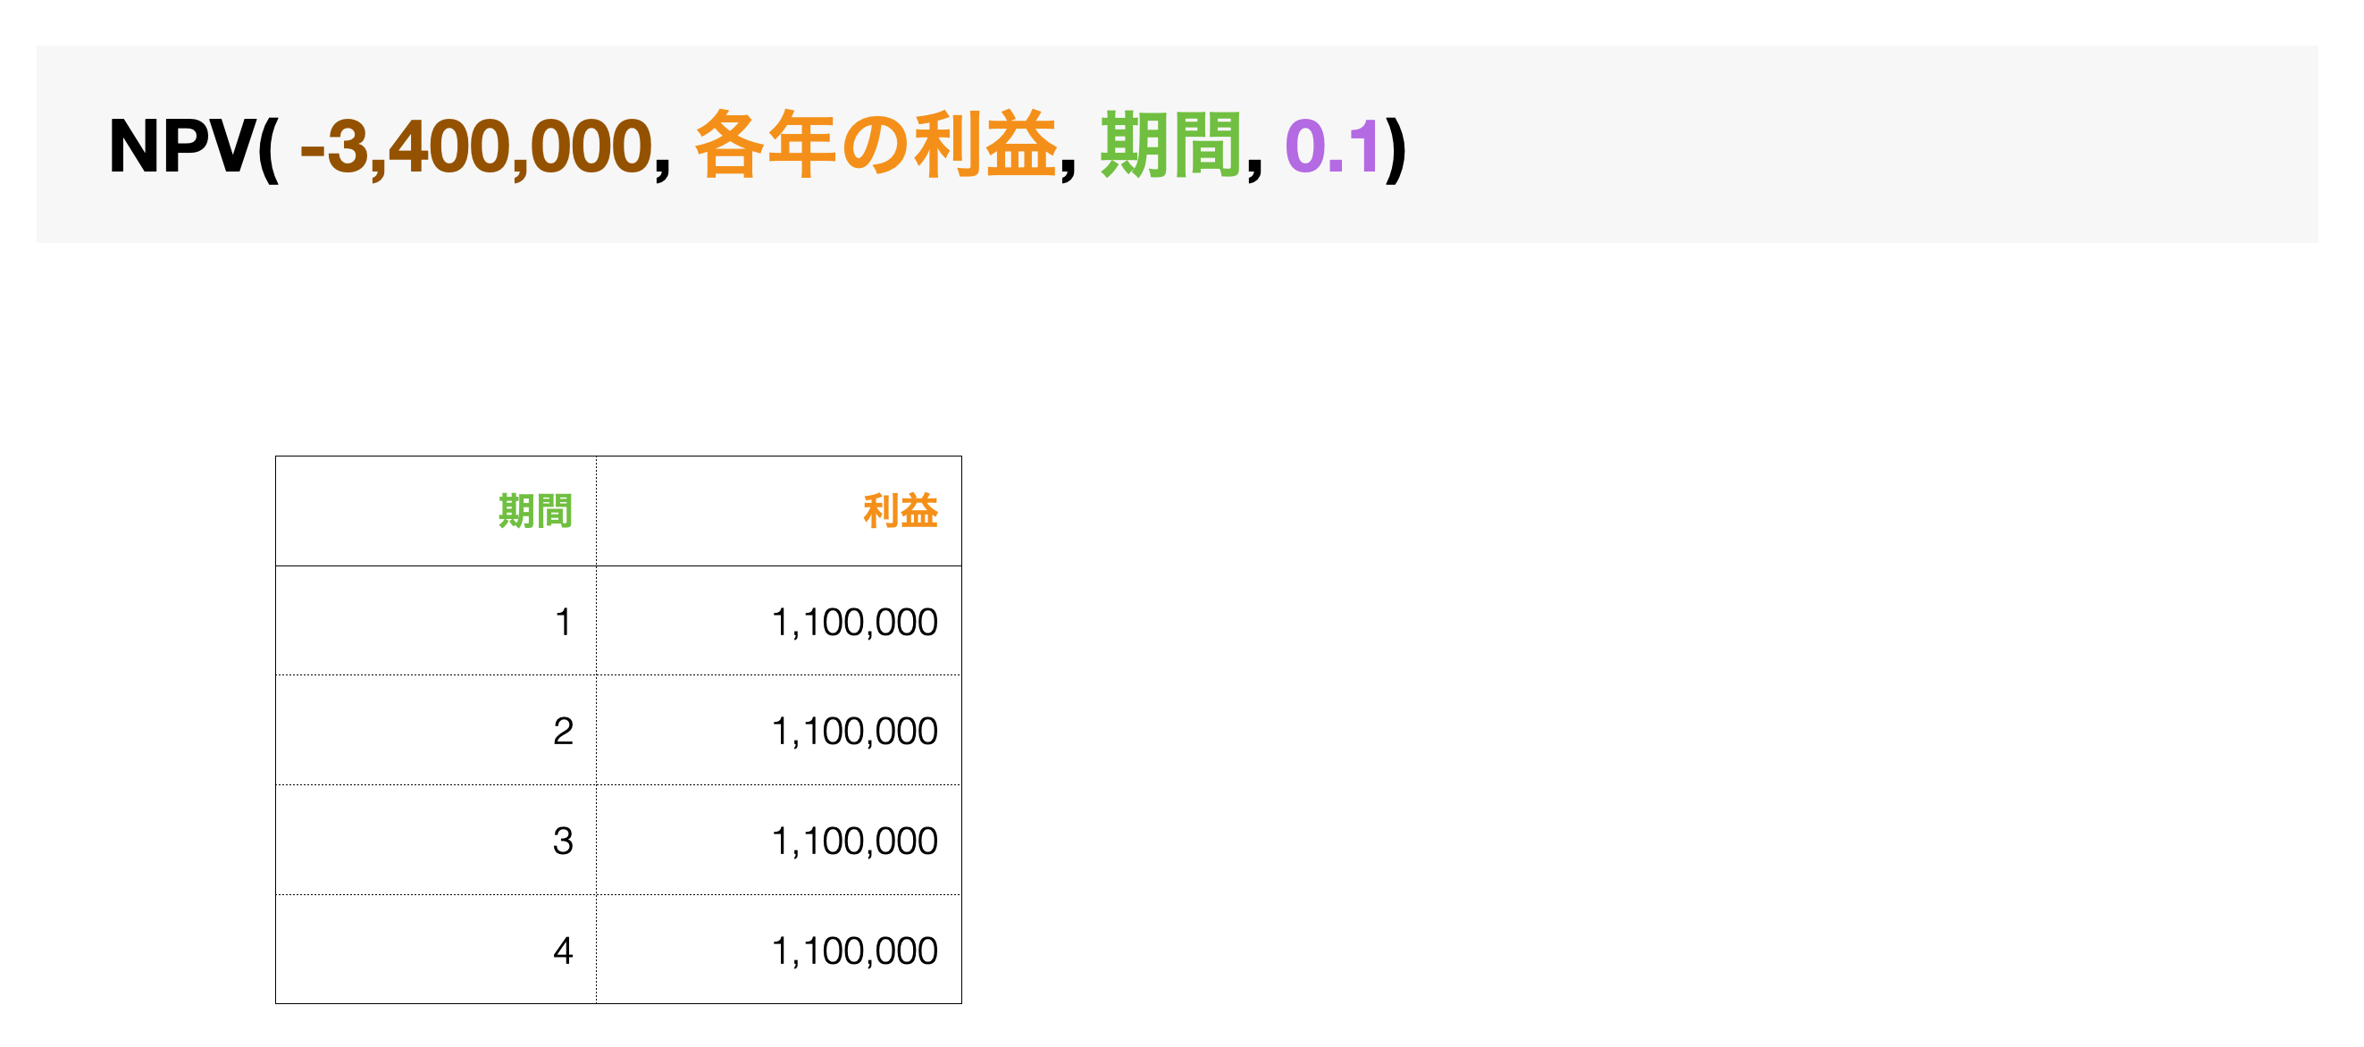The image size is (2364, 1047).
Task: Click the orange 各年の利益 argument
Action: (x=876, y=145)
